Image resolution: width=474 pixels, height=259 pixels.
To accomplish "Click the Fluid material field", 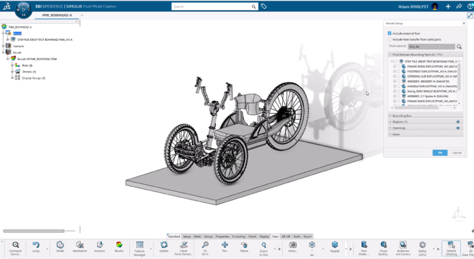I will click(431, 47).
